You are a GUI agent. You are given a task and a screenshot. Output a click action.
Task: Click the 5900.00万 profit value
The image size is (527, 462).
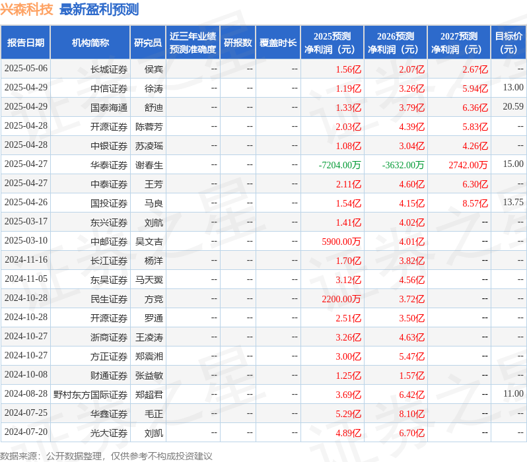[341, 242]
